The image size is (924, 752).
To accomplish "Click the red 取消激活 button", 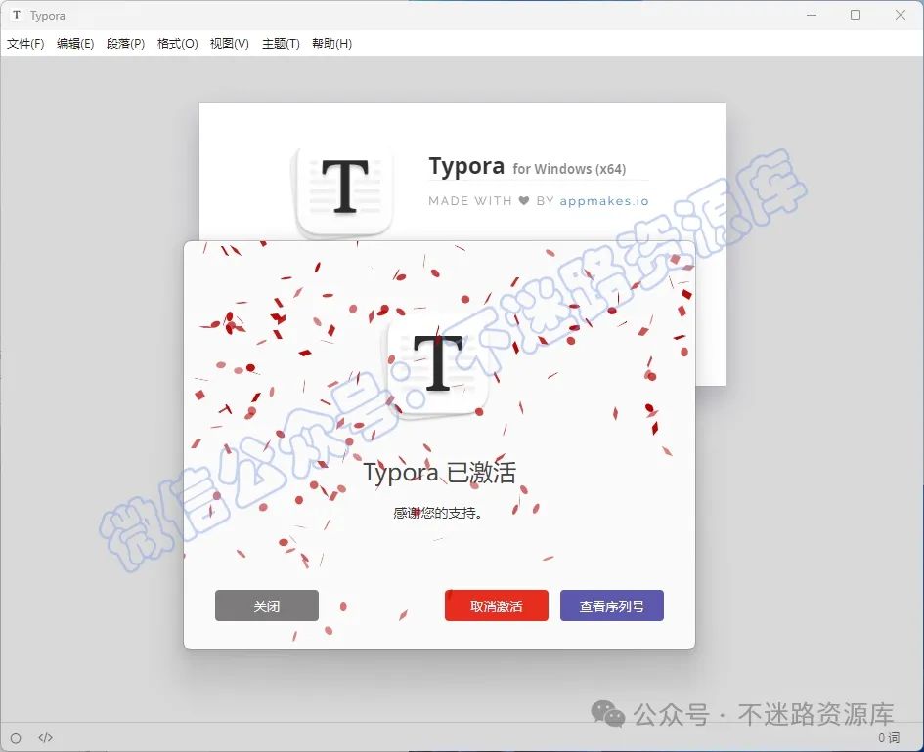I will coord(496,606).
